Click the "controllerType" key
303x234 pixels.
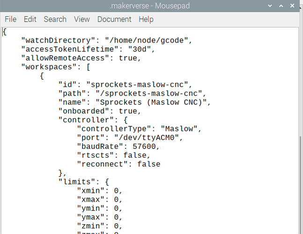114,129
